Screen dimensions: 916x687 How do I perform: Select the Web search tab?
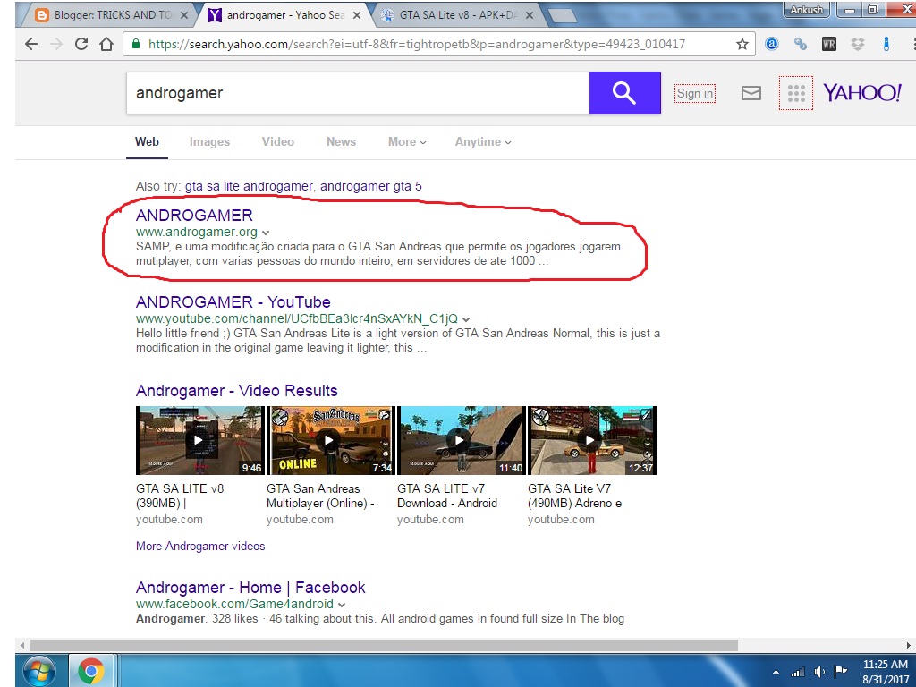pyautogui.click(x=147, y=142)
